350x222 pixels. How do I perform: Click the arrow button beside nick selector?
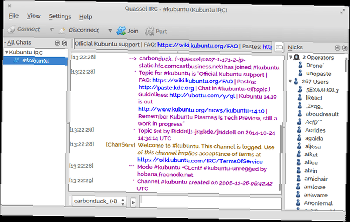133,203
